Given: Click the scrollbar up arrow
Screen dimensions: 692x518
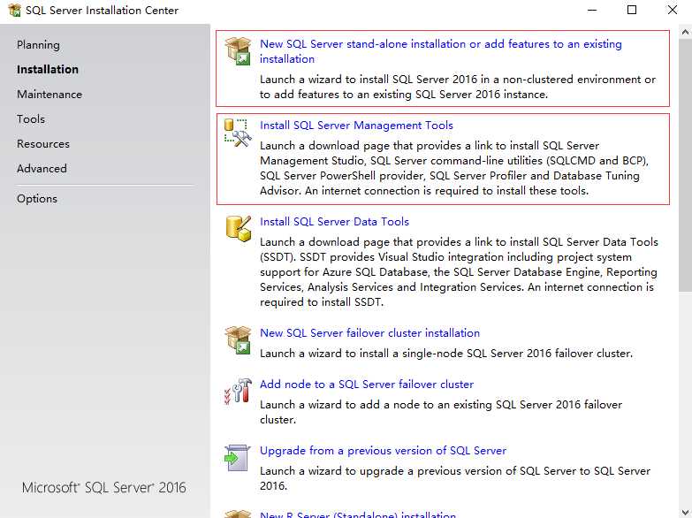Looking at the screenshot, I should (685, 32).
